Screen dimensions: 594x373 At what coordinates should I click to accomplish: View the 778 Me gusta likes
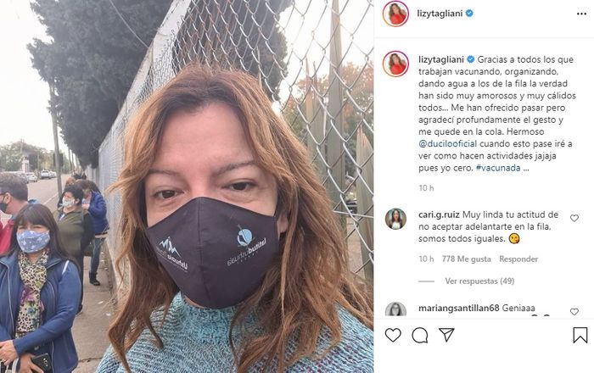pyautogui.click(x=466, y=259)
